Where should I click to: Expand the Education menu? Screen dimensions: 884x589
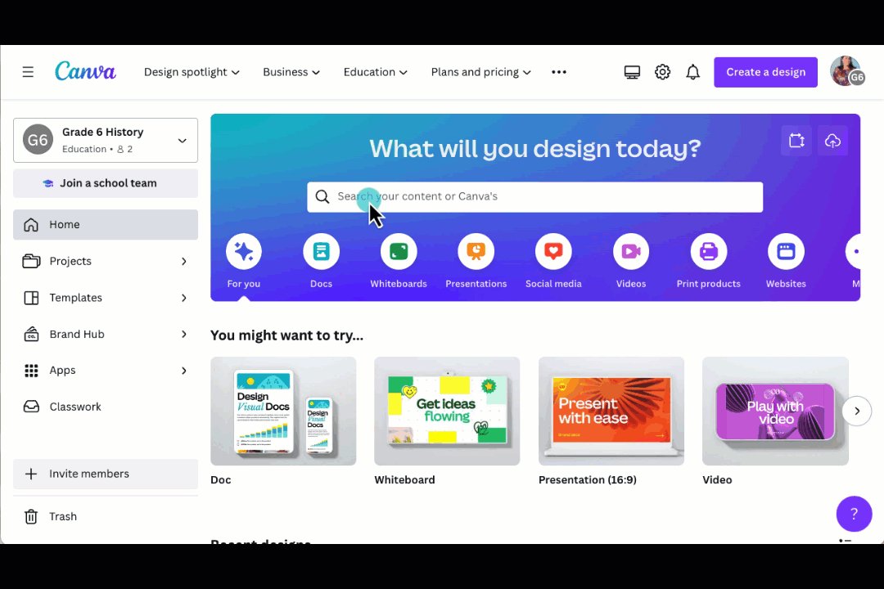click(x=376, y=72)
